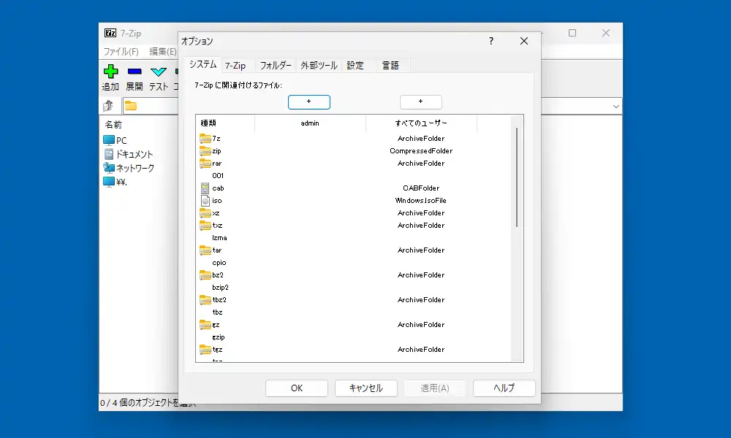Select the ドキュメント item in file list
731x438 pixels.
(x=128, y=154)
